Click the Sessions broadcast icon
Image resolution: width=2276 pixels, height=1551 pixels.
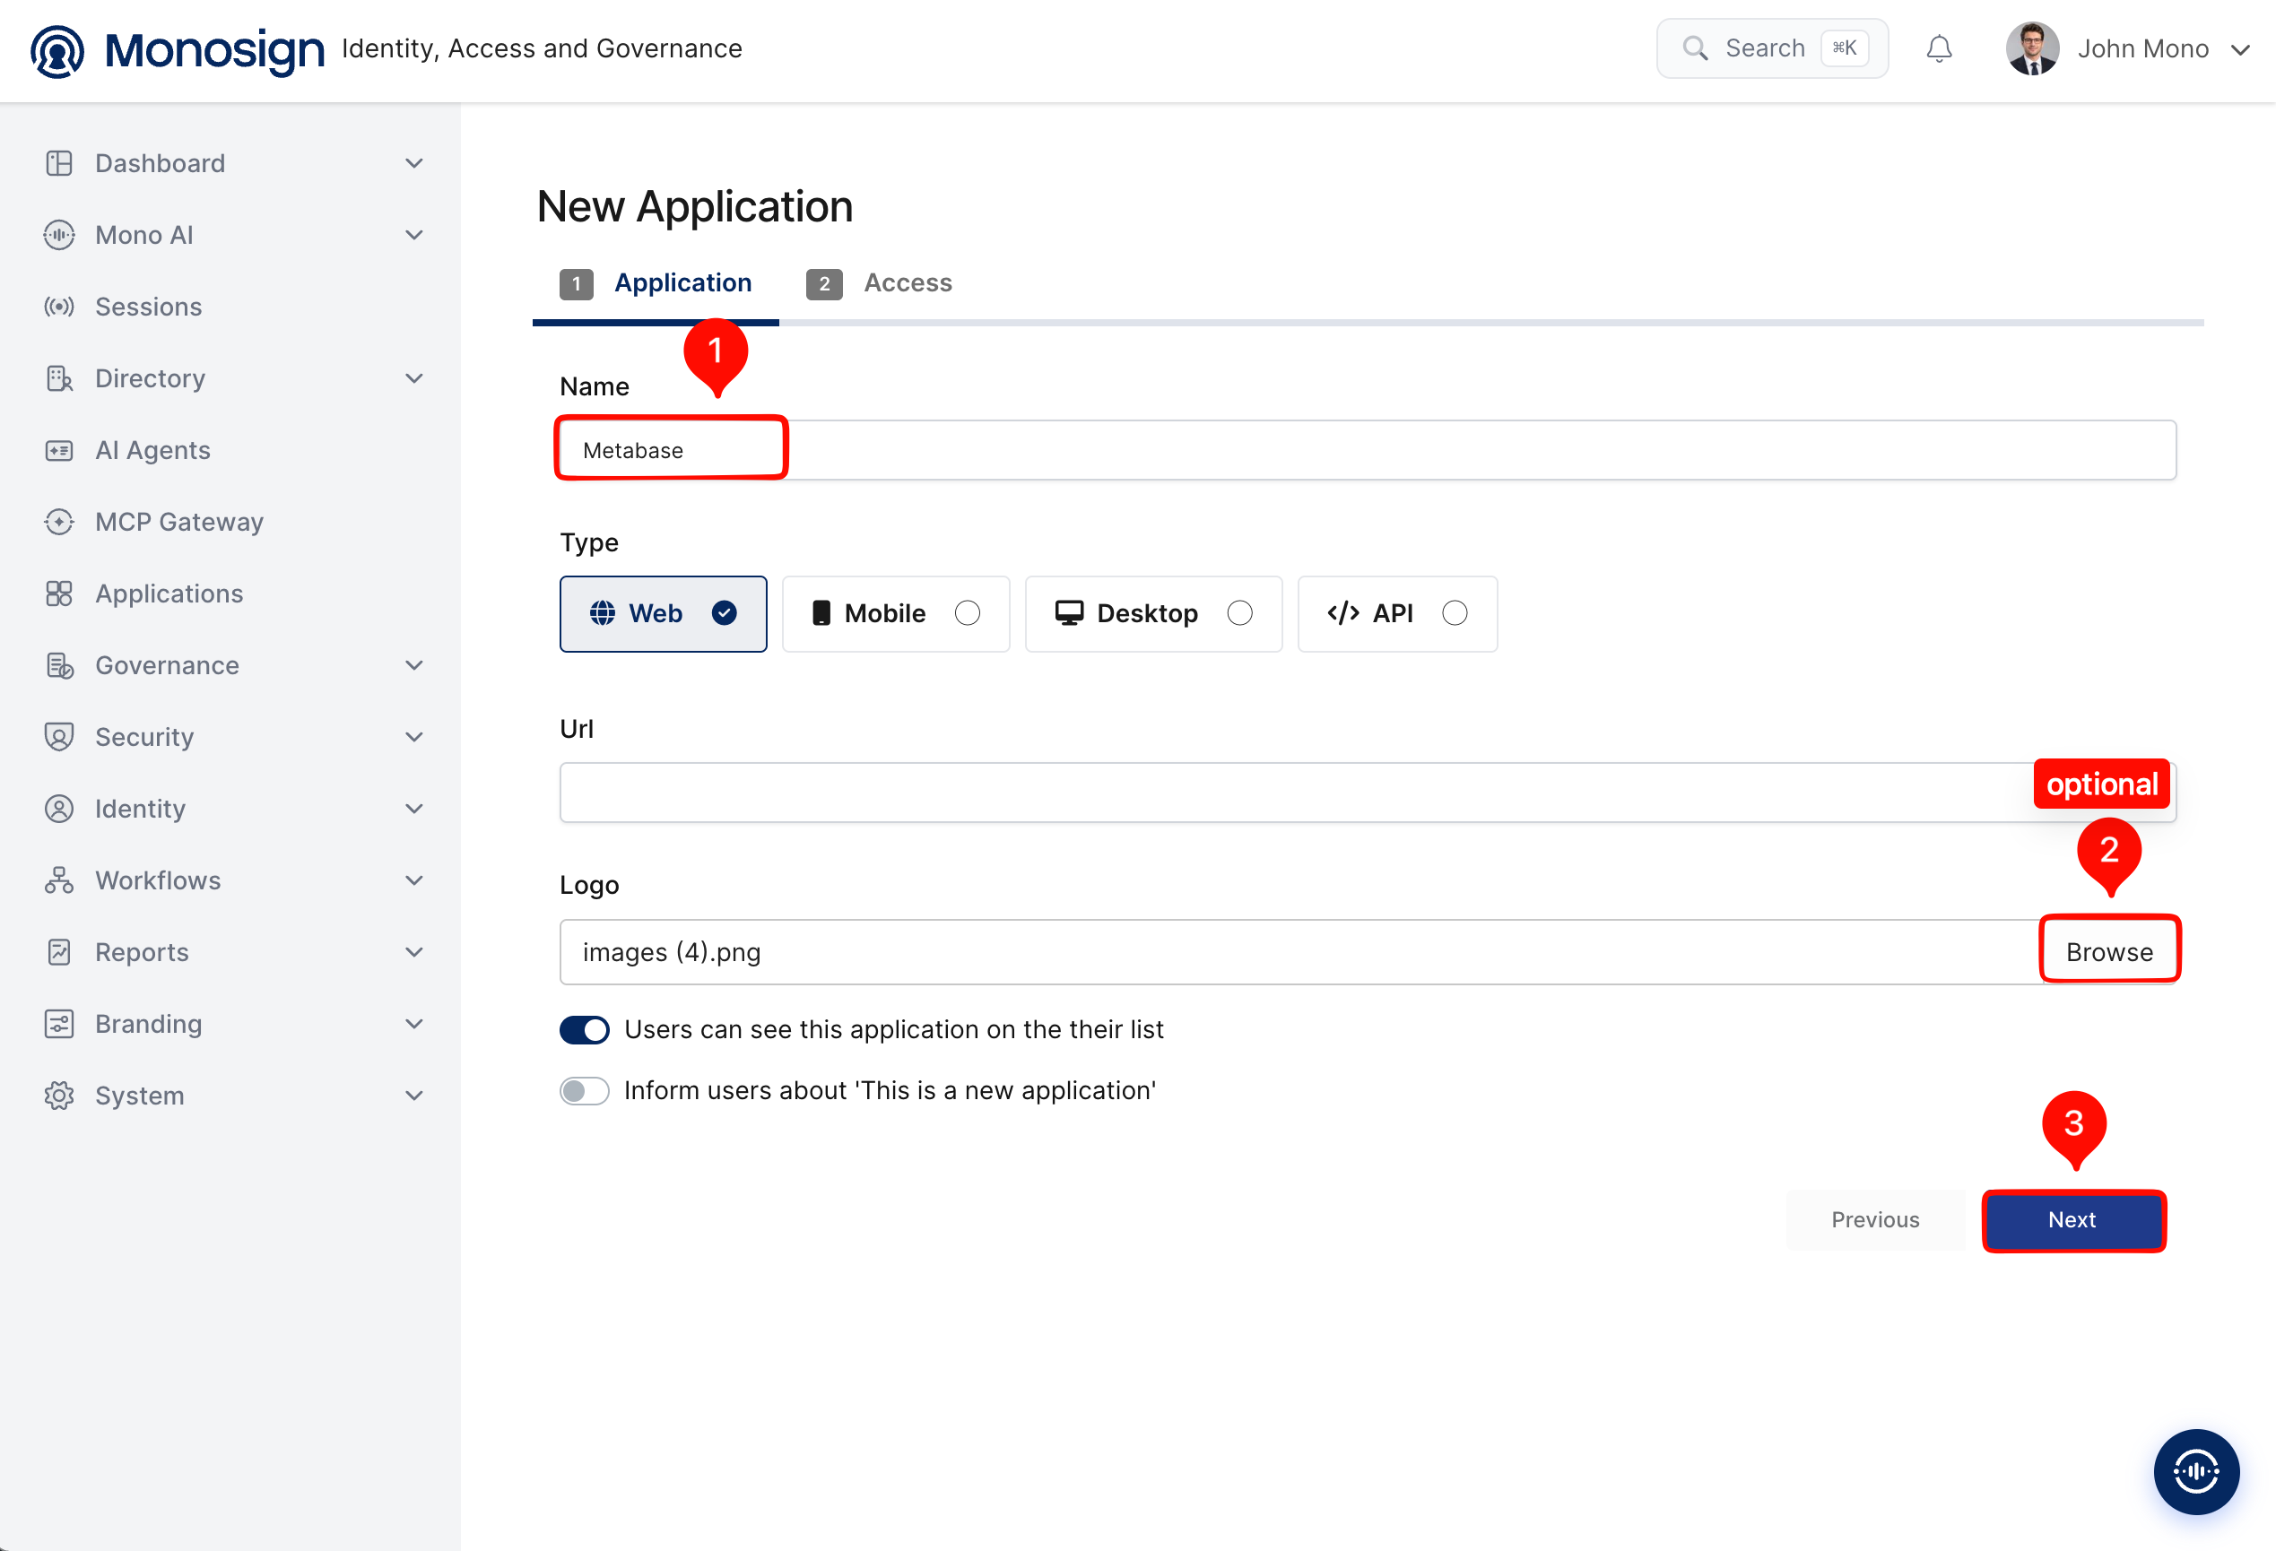[59, 307]
